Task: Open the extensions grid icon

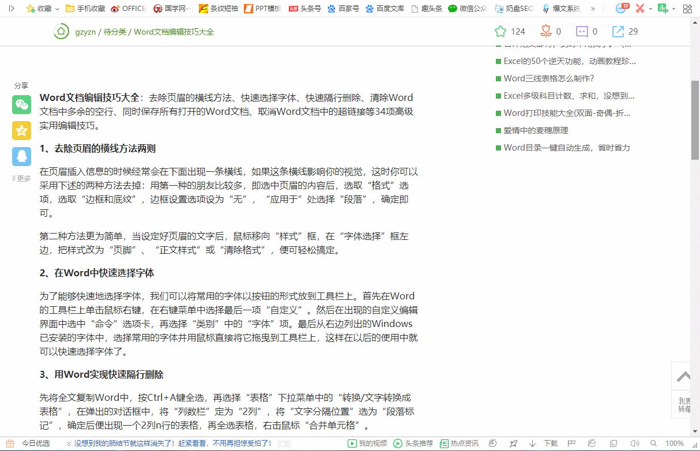Action: [687, 9]
